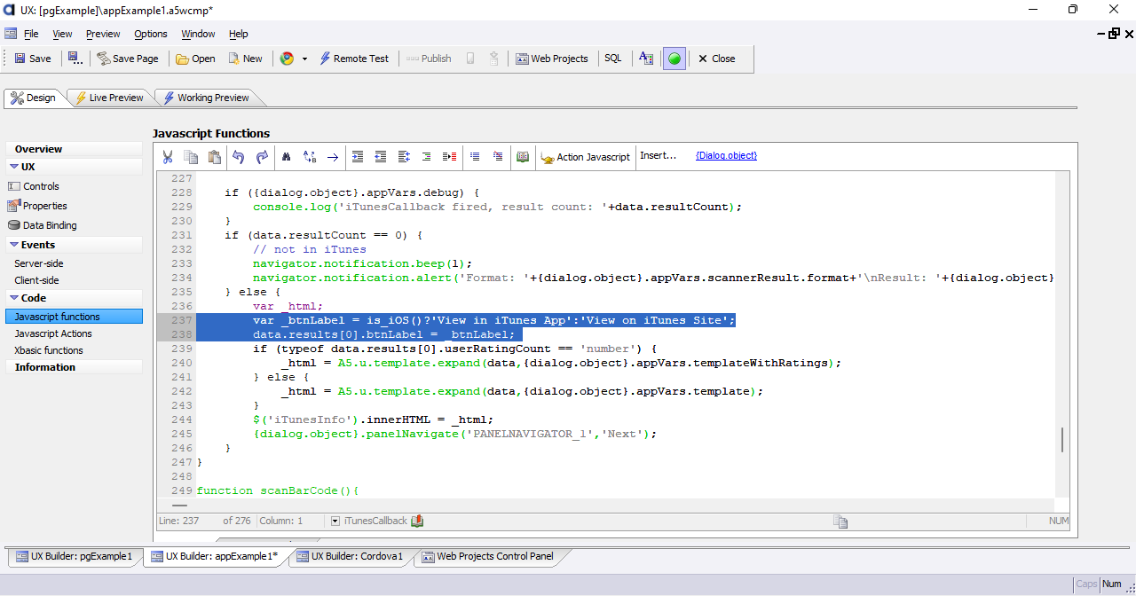The image size is (1136, 596).
Task: Open the Preview menu
Action: 103,34
